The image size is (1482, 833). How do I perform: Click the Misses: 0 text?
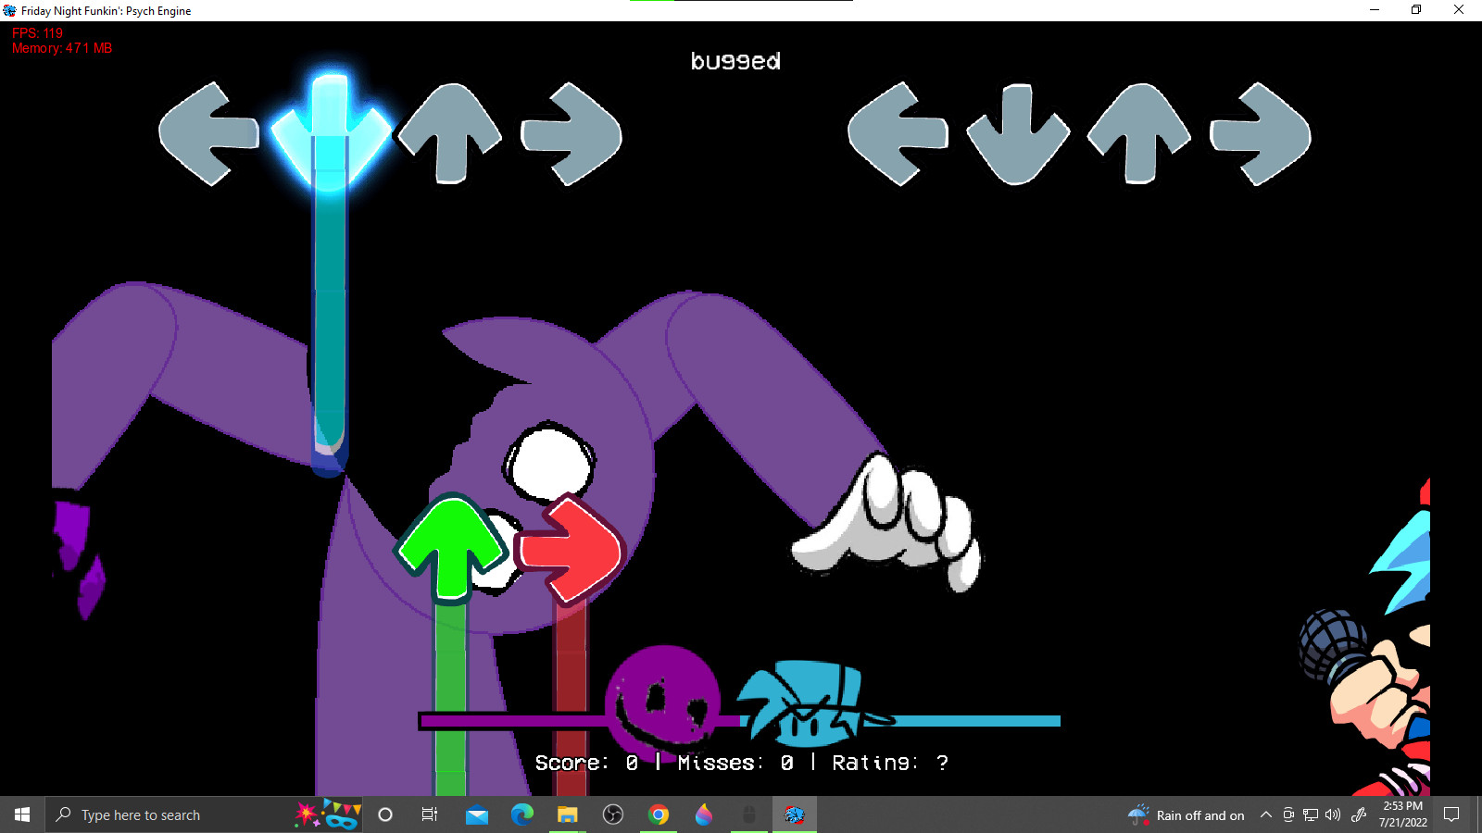[735, 763]
